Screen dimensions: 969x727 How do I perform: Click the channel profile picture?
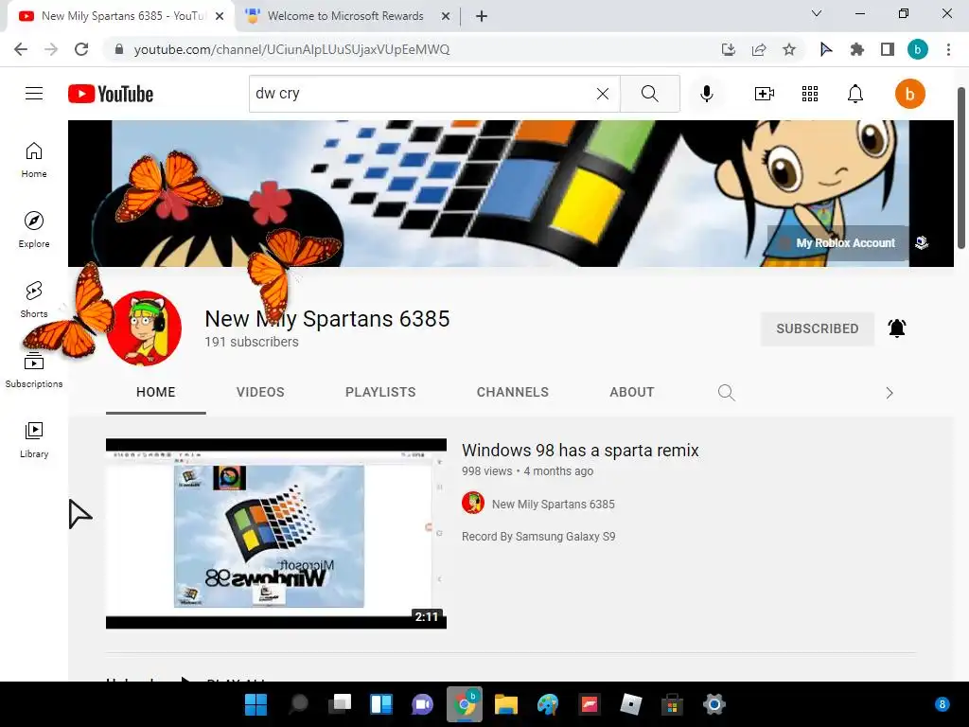144,328
